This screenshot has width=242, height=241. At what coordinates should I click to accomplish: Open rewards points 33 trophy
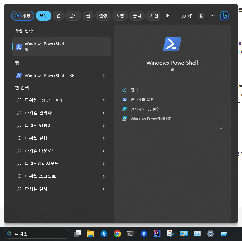click(187, 16)
